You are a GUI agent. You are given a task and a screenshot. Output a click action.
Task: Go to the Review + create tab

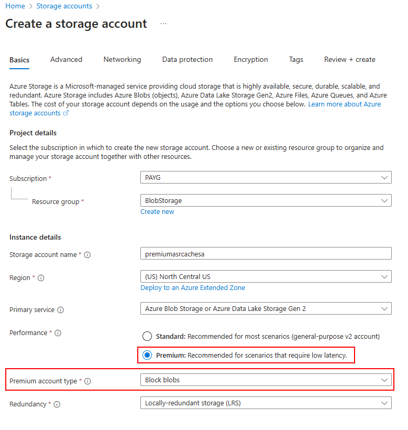(349, 59)
